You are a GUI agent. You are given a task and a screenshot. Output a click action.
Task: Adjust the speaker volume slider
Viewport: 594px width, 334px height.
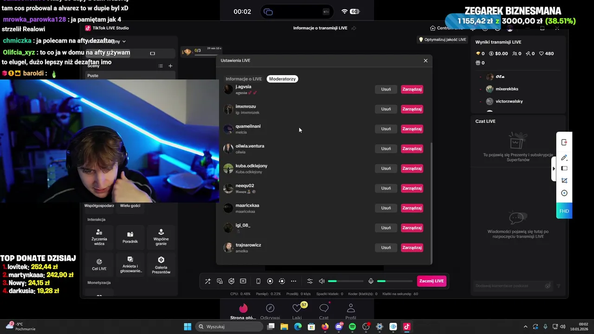pyautogui.click(x=346, y=281)
